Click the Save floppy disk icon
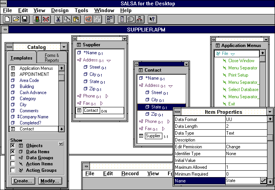Viewport: 275px width, 190px height. coord(24,19)
